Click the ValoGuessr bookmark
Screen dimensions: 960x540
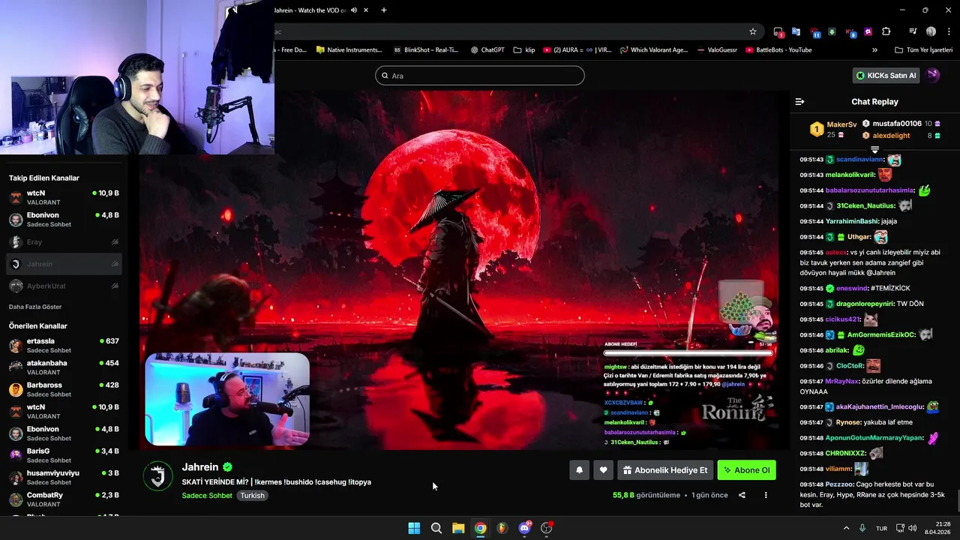[x=716, y=50]
